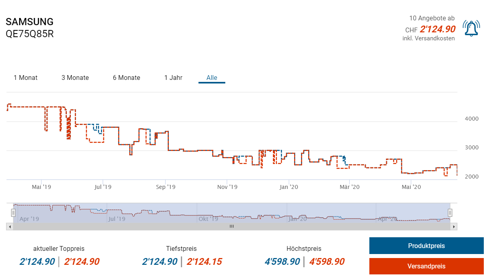Click the horizontal scrollbar grip handle

coord(231,226)
